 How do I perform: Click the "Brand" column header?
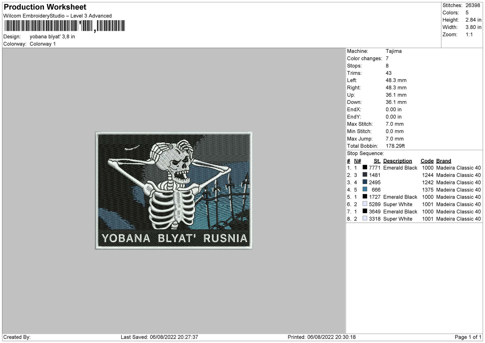click(444, 161)
